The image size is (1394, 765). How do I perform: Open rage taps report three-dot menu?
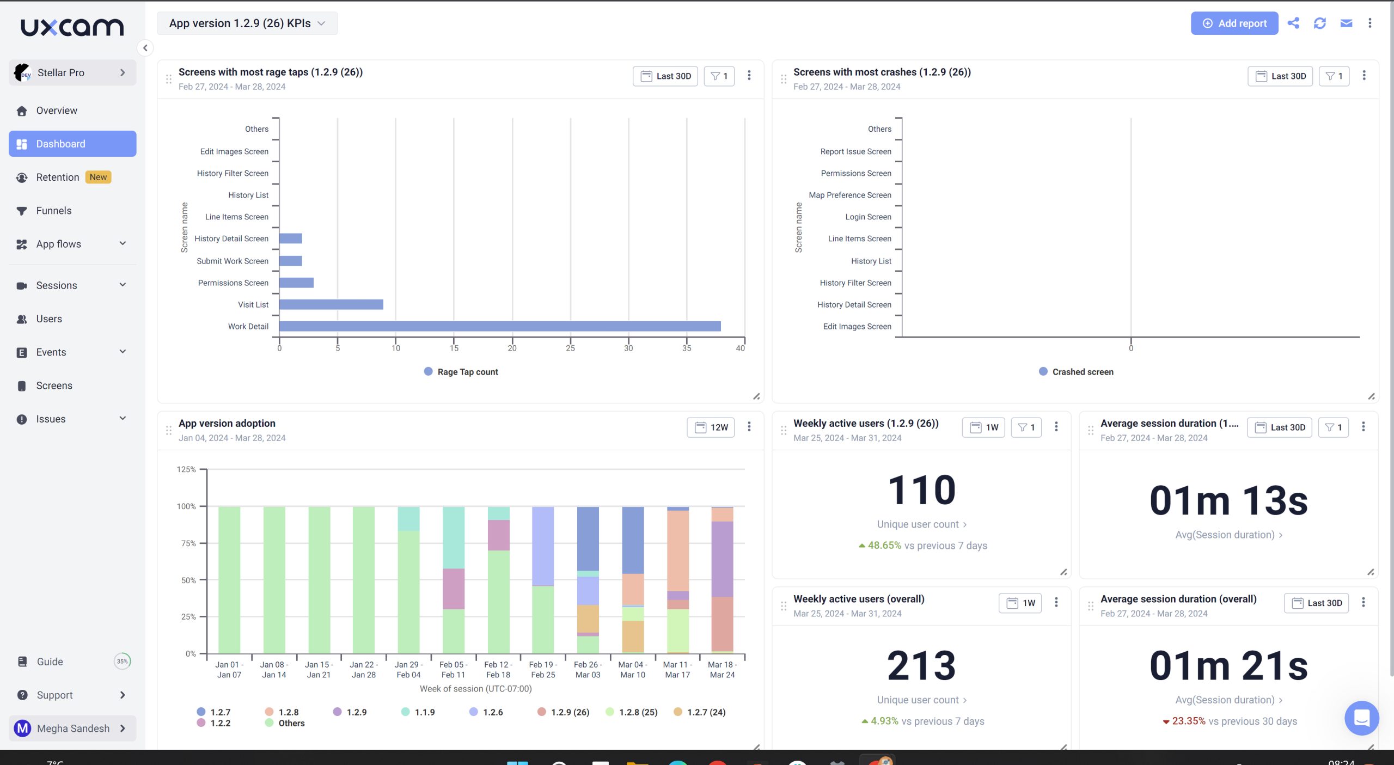click(x=749, y=76)
